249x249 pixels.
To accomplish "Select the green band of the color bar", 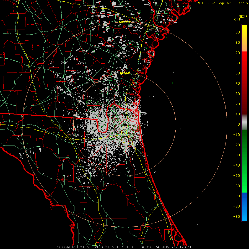I will pos(244,161).
